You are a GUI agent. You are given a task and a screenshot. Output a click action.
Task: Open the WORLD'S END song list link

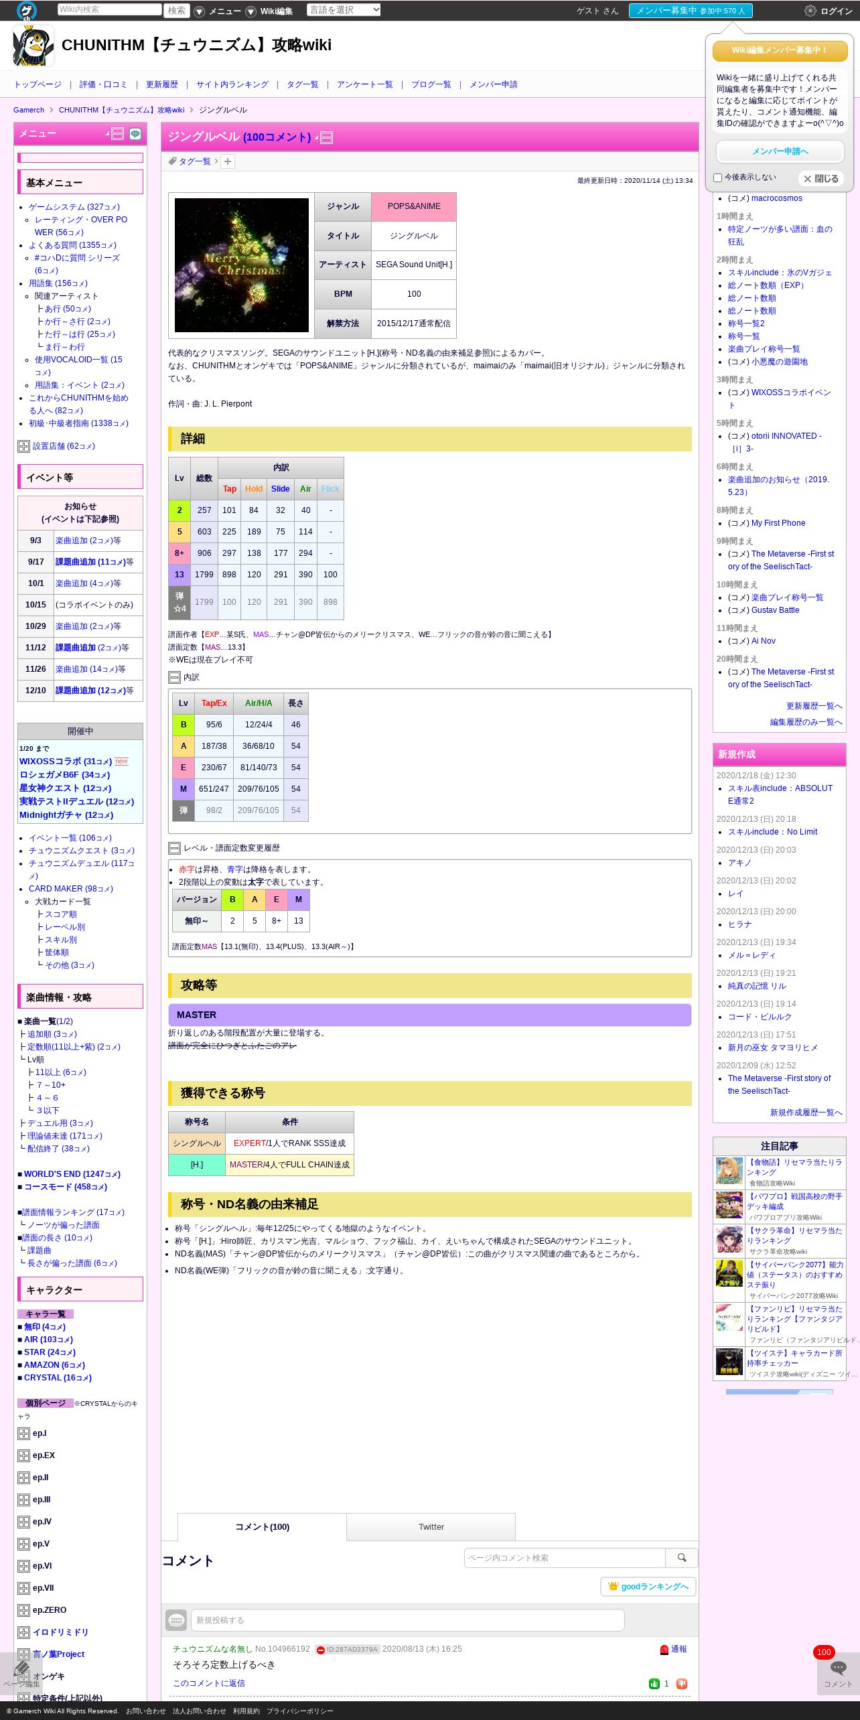point(72,1174)
